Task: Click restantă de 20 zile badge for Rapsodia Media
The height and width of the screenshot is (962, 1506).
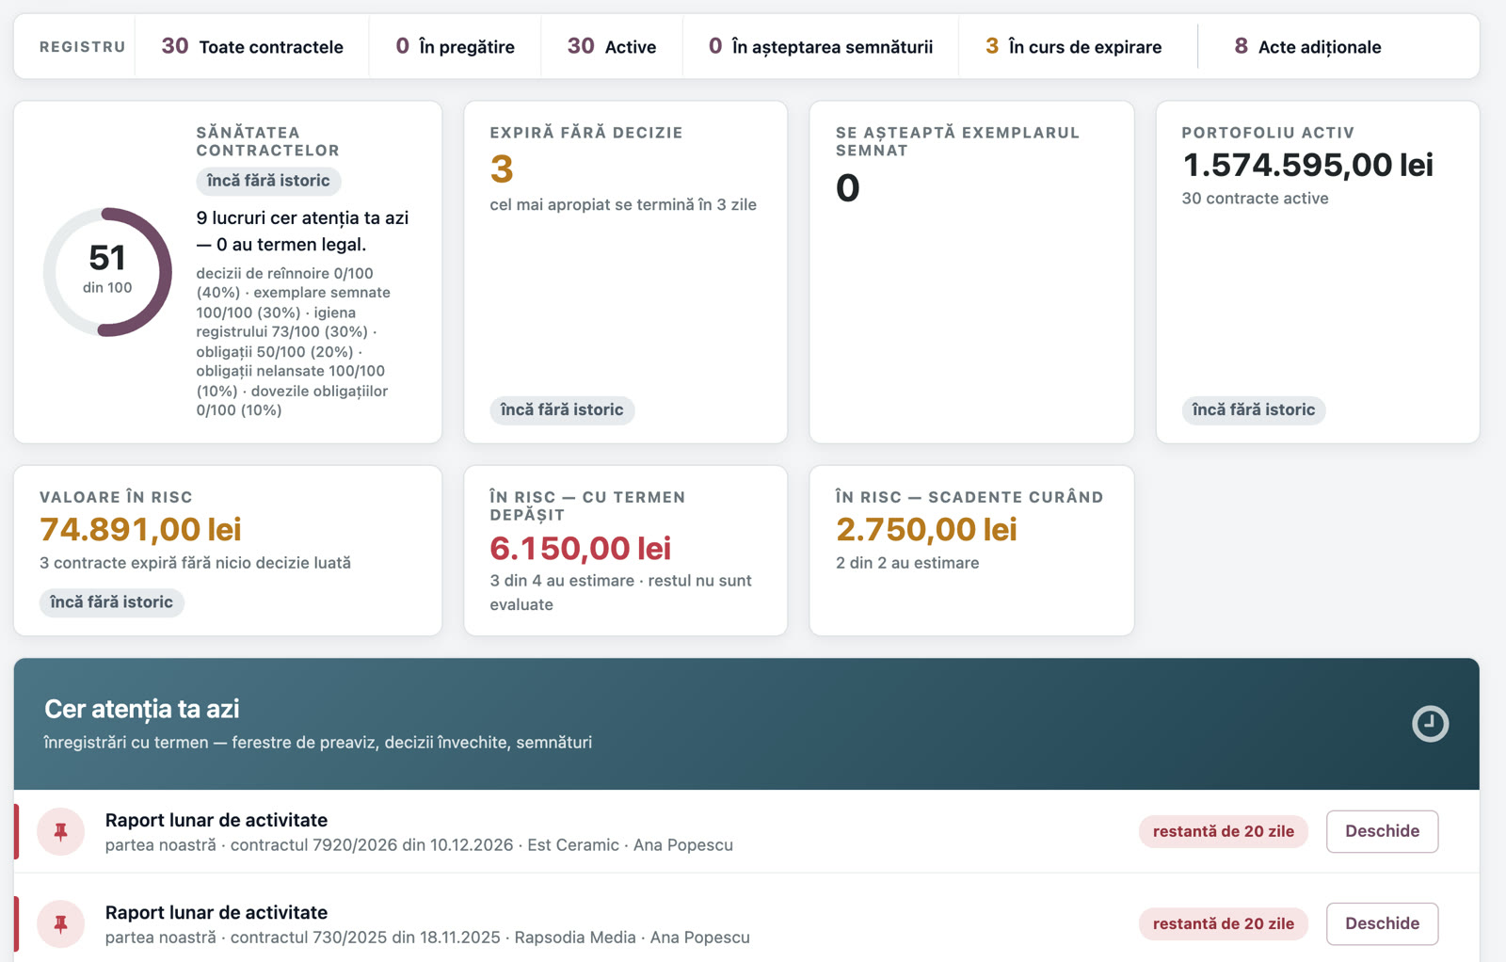Action: [1224, 923]
